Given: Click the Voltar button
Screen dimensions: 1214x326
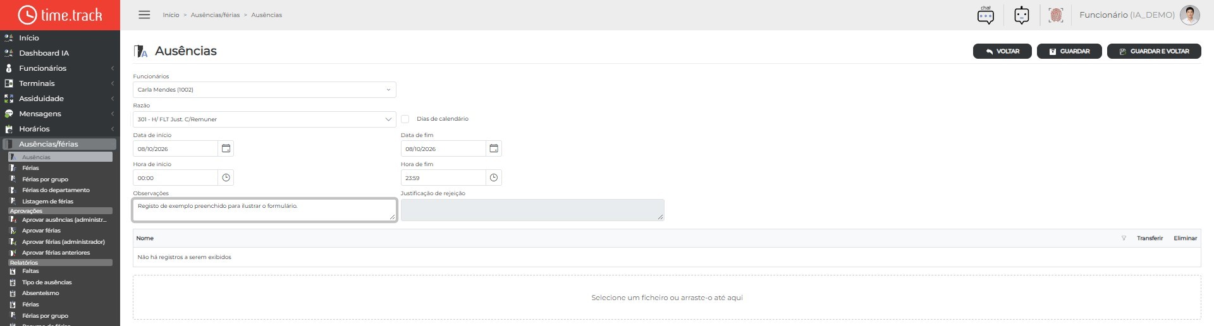Looking at the screenshot, I should click(x=1002, y=51).
